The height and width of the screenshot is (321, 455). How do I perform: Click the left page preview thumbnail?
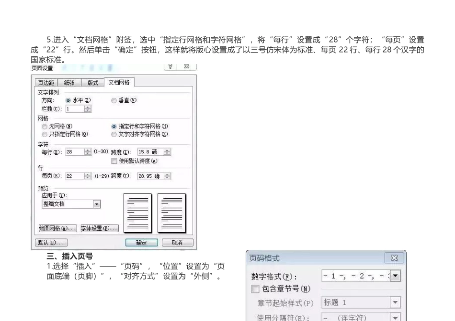click(x=137, y=214)
